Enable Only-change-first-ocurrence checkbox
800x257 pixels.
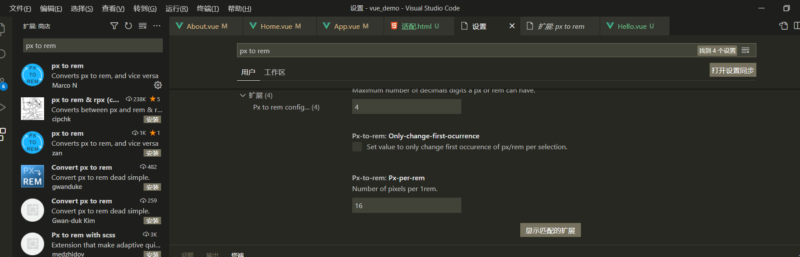(x=357, y=147)
